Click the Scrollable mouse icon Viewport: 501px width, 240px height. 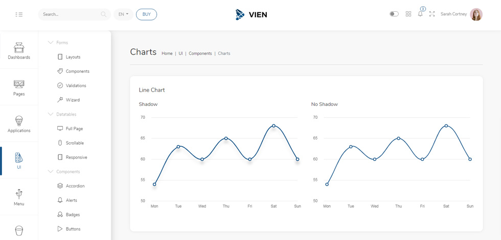pyautogui.click(x=60, y=143)
